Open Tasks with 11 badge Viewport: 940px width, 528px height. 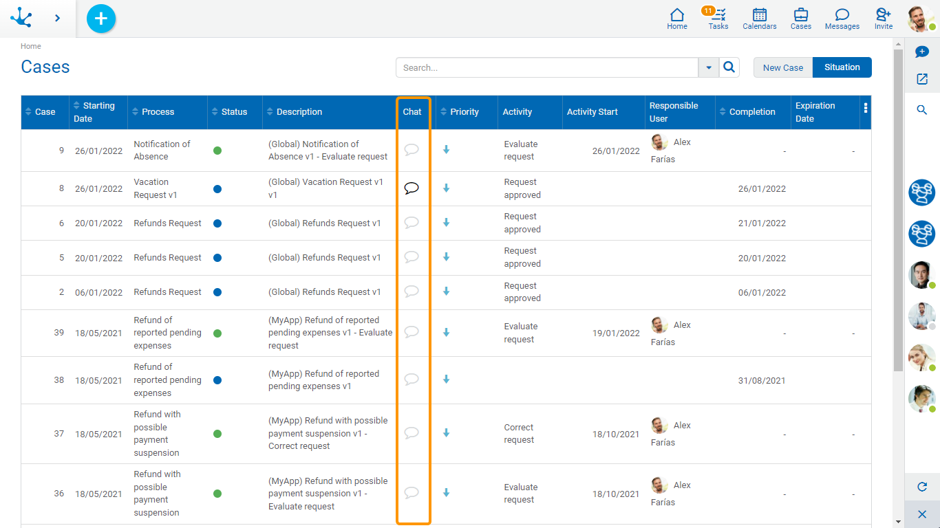pos(718,19)
